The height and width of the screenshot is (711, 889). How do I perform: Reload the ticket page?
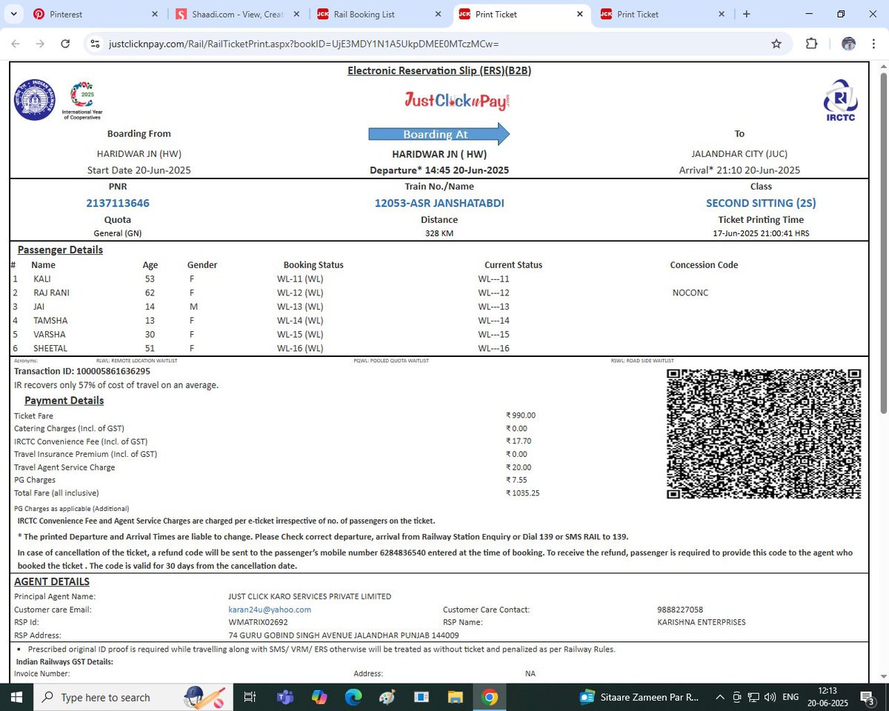[x=65, y=44]
